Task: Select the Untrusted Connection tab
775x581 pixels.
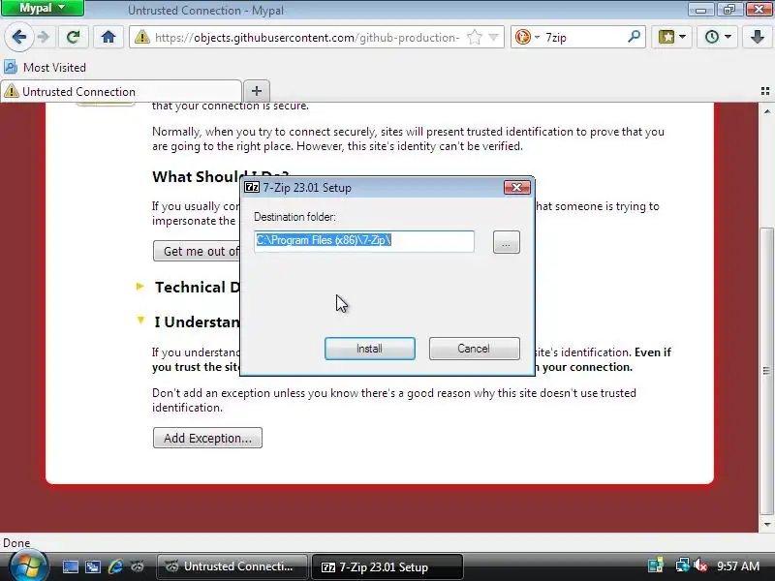Action: 121,91
